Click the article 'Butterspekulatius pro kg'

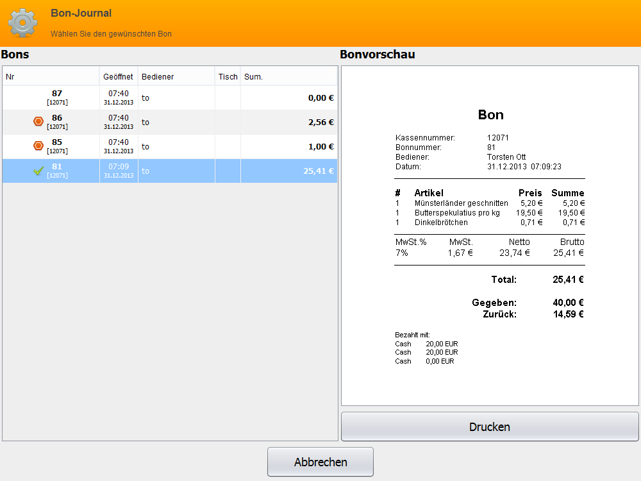coord(457,213)
